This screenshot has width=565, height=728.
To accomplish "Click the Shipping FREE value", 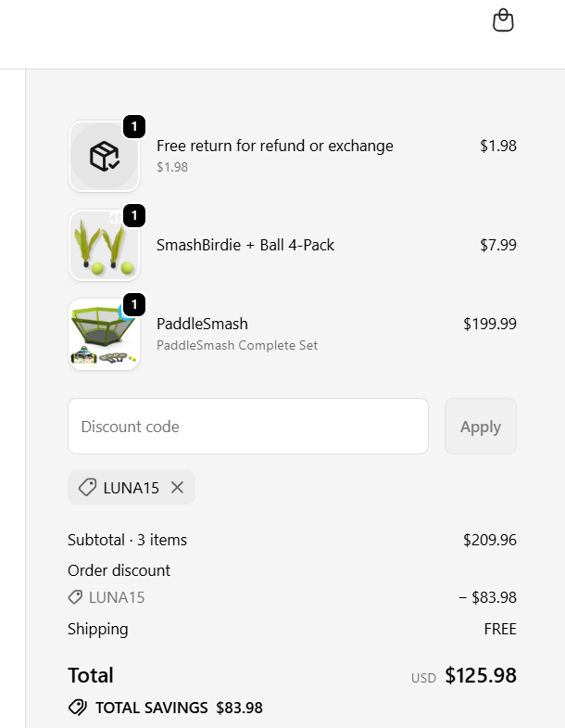I will click(x=500, y=629).
